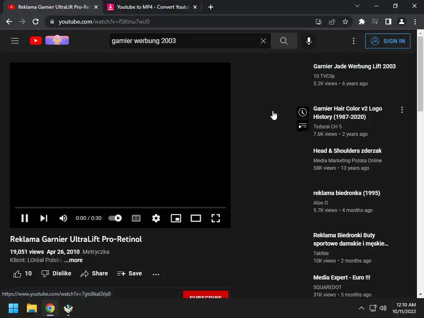Pause the video with the pause button
424x318 pixels.
point(24,218)
